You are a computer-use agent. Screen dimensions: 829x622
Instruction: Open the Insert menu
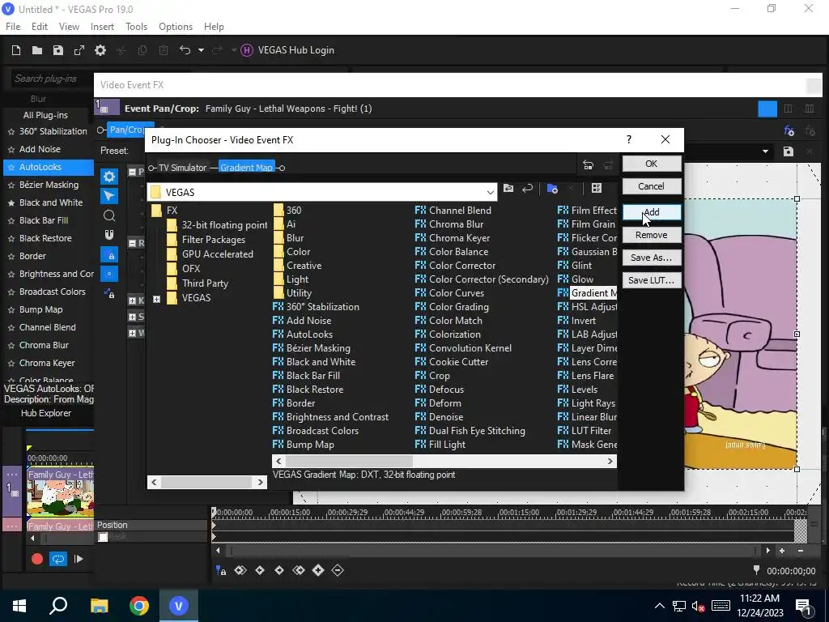(x=102, y=27)
